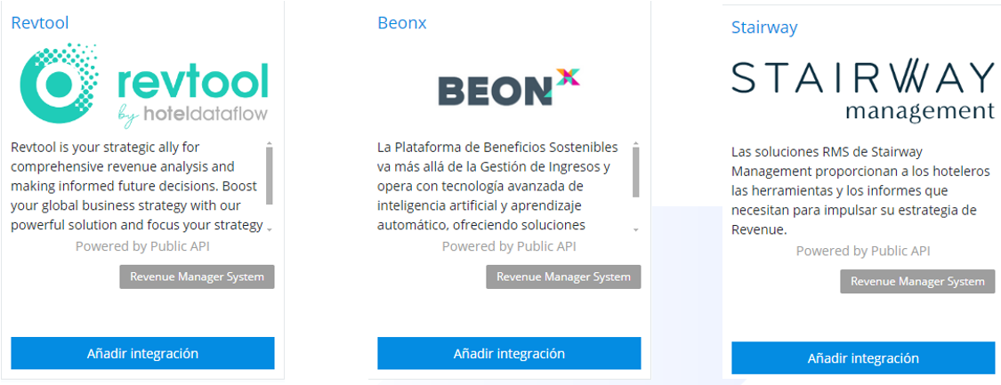Add the Revtool integration
Image resolution: width=1001 pixels, height=385 pixels.
point(142,353)
